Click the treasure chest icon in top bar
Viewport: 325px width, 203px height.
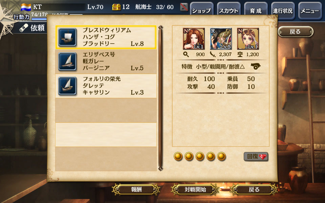pos(116,7)
